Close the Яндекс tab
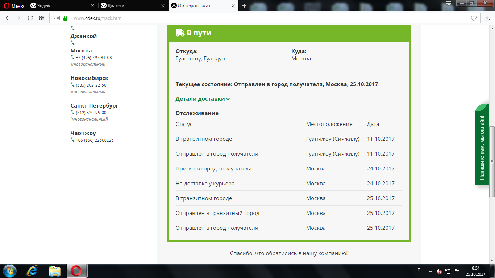 [92, 6]
